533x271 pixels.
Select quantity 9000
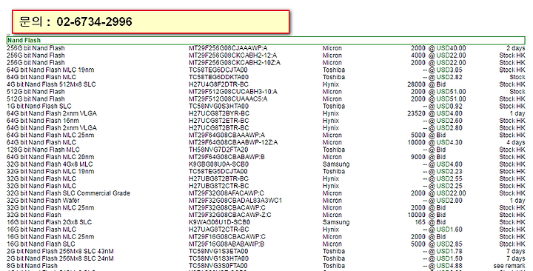point(418,157)
